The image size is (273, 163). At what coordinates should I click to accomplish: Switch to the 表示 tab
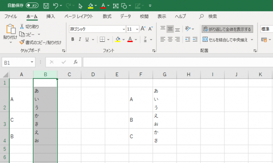click(162, 16)
